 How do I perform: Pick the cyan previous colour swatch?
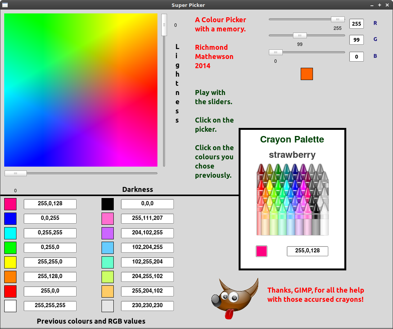pyautogui.click(x=10, y=233)
